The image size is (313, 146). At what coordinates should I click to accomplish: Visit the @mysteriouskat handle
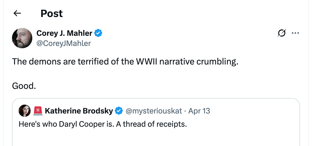tap(154, 111)
